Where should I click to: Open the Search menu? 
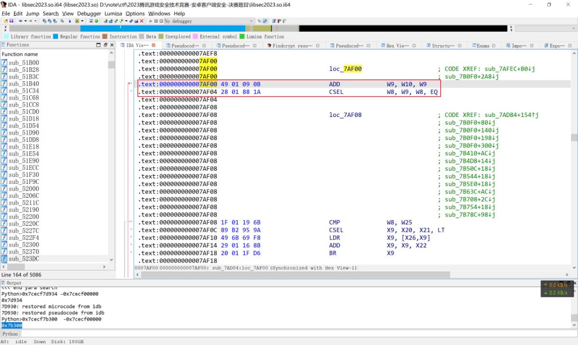tap(51, 13)
